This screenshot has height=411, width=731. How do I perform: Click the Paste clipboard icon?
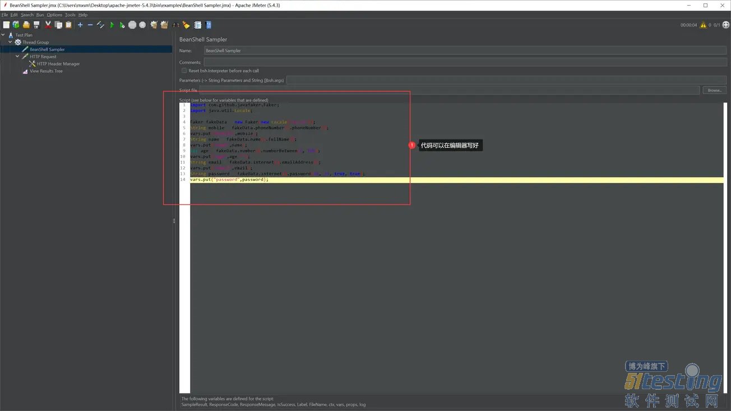pos(68,25)
